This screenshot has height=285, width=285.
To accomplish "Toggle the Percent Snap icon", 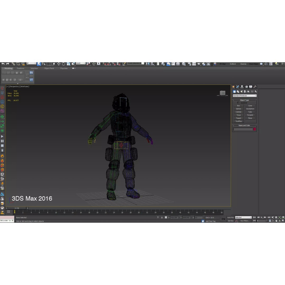I will (x=114, y=64).
